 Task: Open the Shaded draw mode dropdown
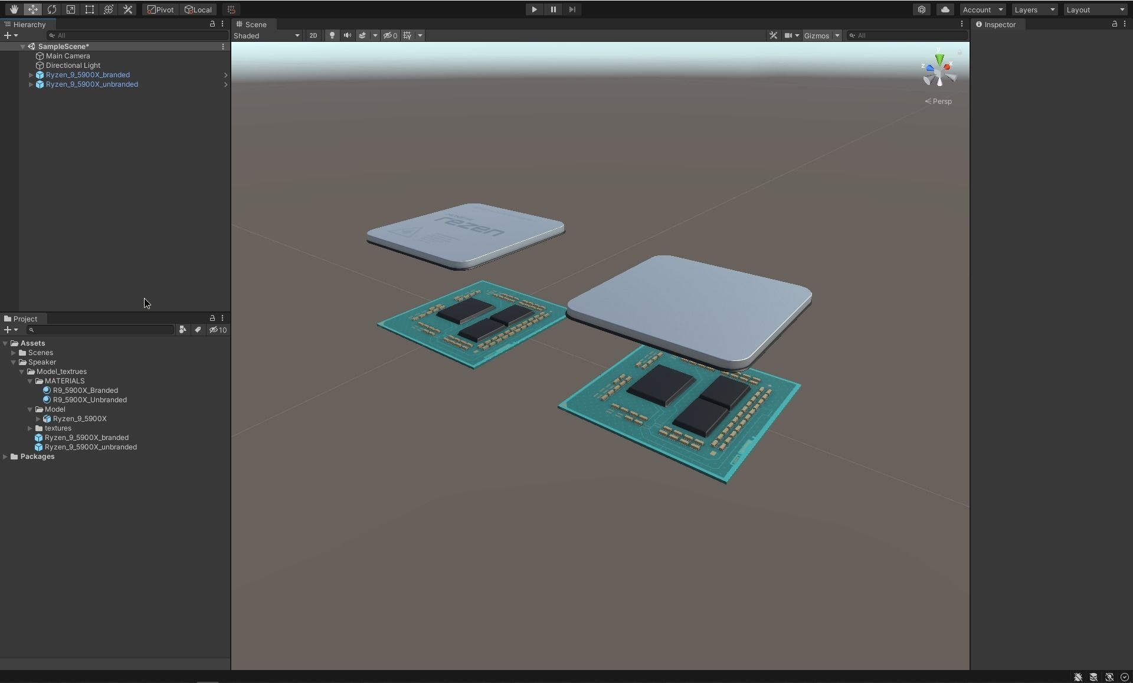[x=267, y=35]
